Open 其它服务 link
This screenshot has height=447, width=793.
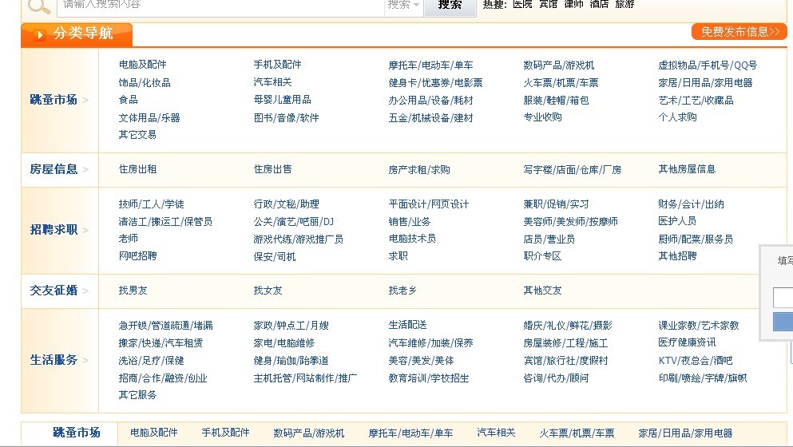(x=137, y=394)
